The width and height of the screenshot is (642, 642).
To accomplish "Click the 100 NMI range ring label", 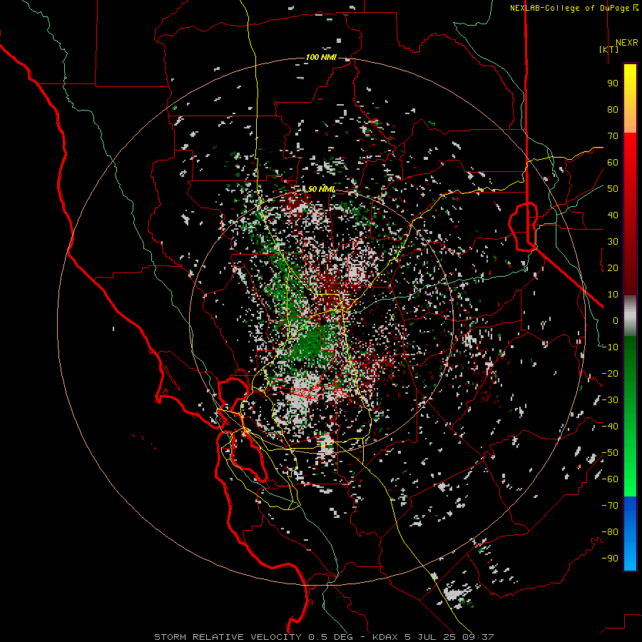I will pyautogui.click(x=321, y=57).
